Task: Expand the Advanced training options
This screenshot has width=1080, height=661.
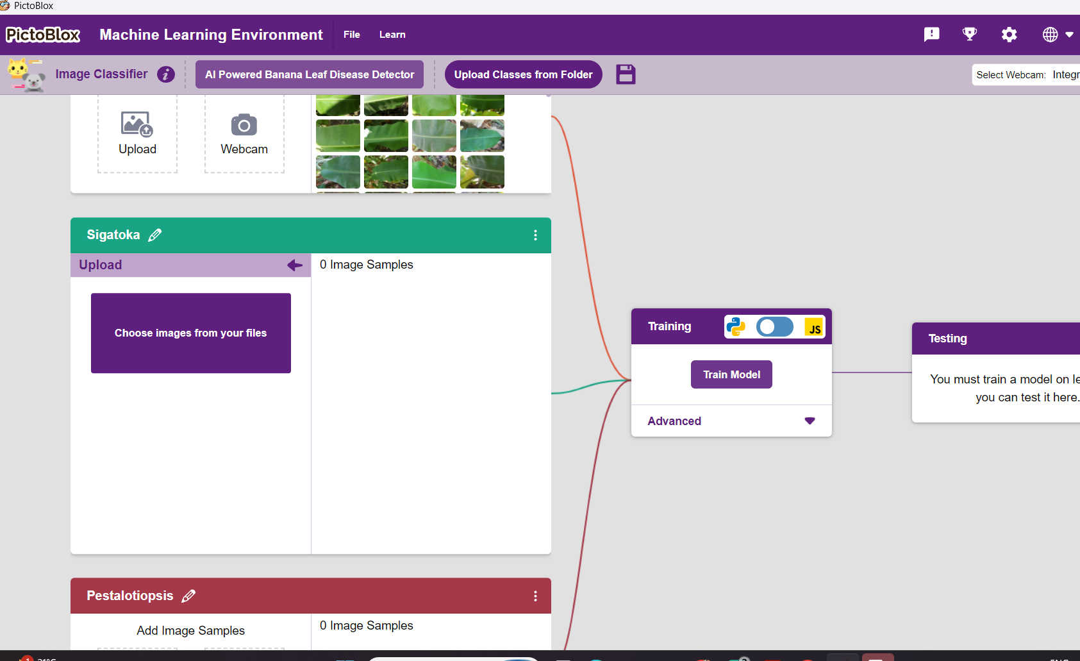Action: [x=731, y=421]
